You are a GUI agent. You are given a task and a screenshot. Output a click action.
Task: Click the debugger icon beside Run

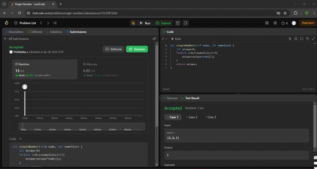133,23
